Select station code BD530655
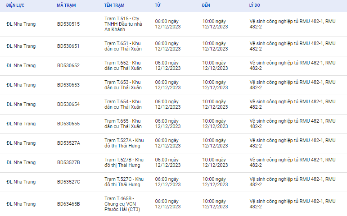This screenshot has height=216, width=347. coord(68,124)
